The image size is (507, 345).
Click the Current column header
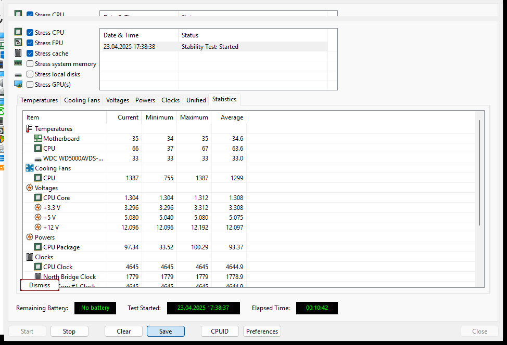point(124,117)
